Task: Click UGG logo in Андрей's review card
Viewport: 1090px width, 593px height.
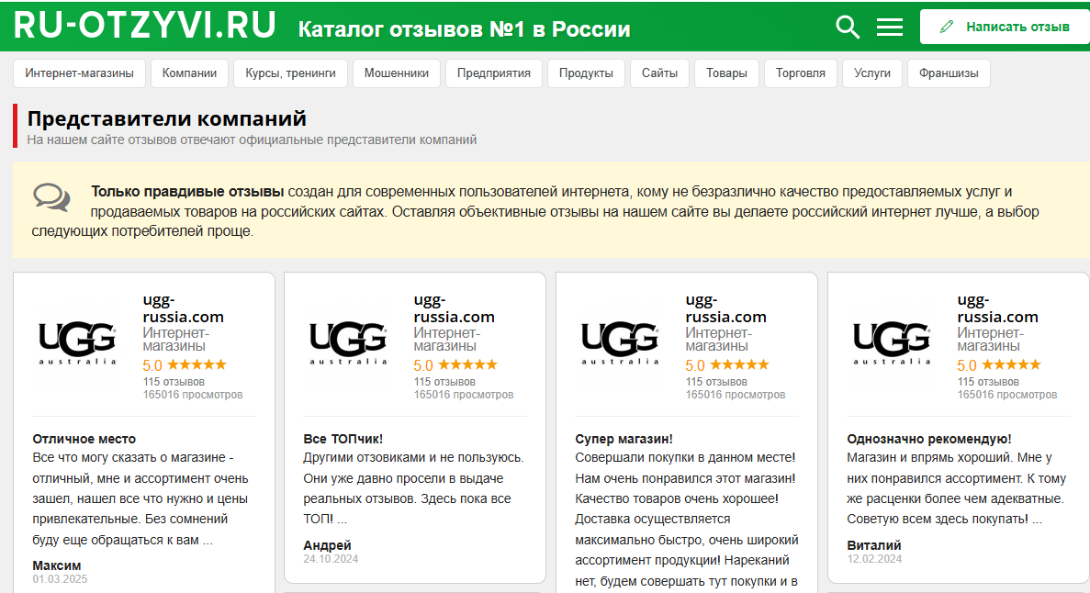Action: pos(348,343)
